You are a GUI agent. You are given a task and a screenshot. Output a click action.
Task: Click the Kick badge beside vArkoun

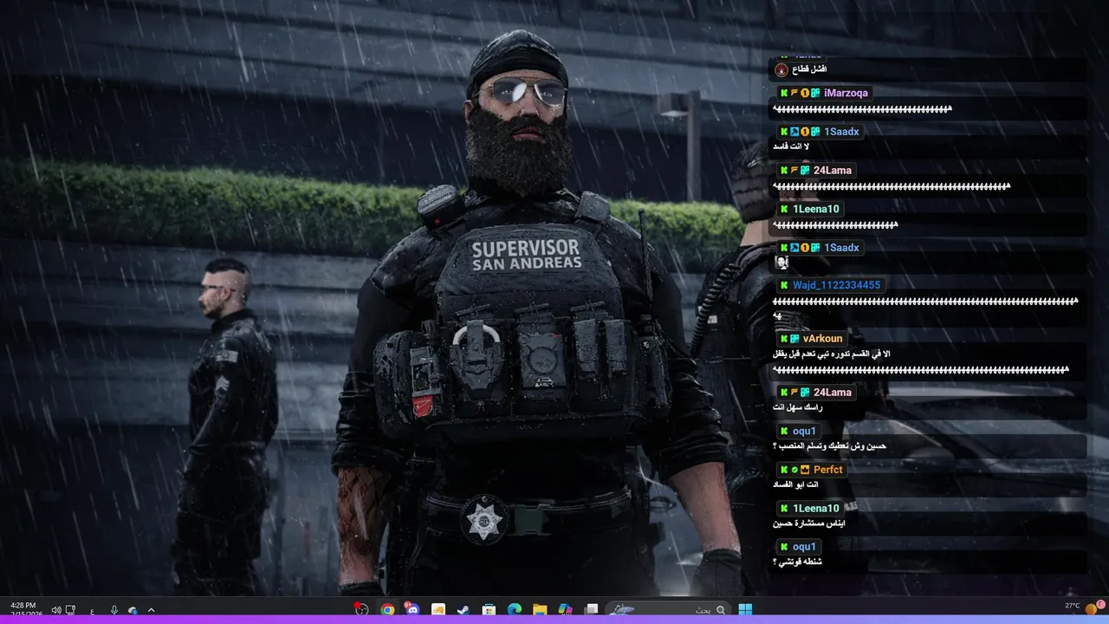(x=784, y=339)
